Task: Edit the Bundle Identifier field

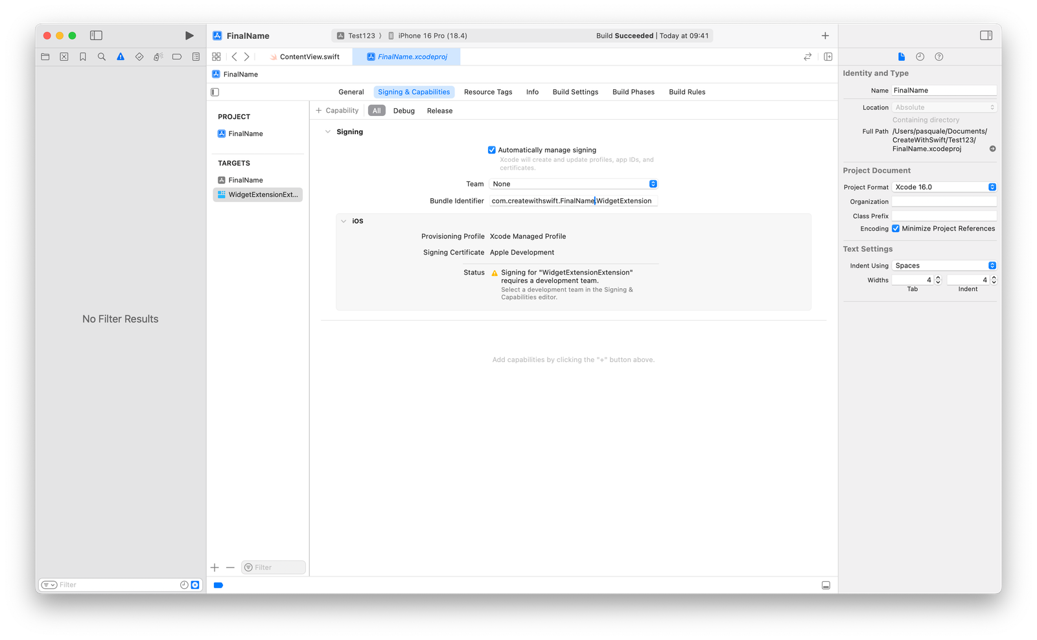Action: coord(573,200)
